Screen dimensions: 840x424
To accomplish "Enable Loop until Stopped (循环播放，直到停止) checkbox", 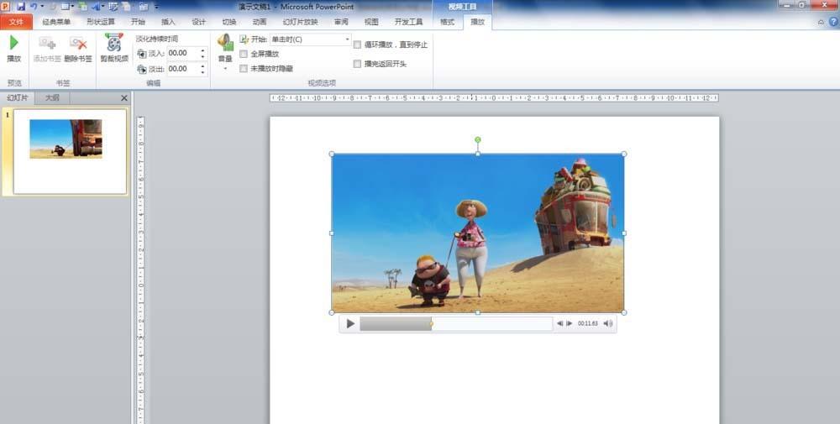I will click(357, 45).
